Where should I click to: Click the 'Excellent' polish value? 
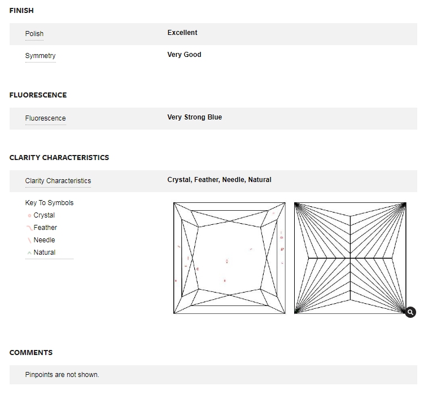point(182,33)
